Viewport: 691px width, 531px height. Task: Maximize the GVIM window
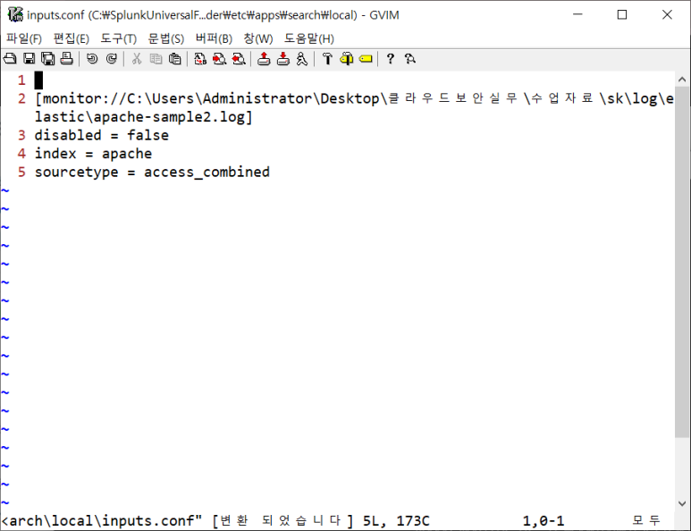[x=622, y=14]
